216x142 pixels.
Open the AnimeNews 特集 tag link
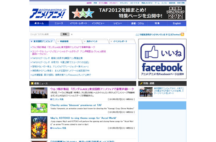tap(58, 128)
